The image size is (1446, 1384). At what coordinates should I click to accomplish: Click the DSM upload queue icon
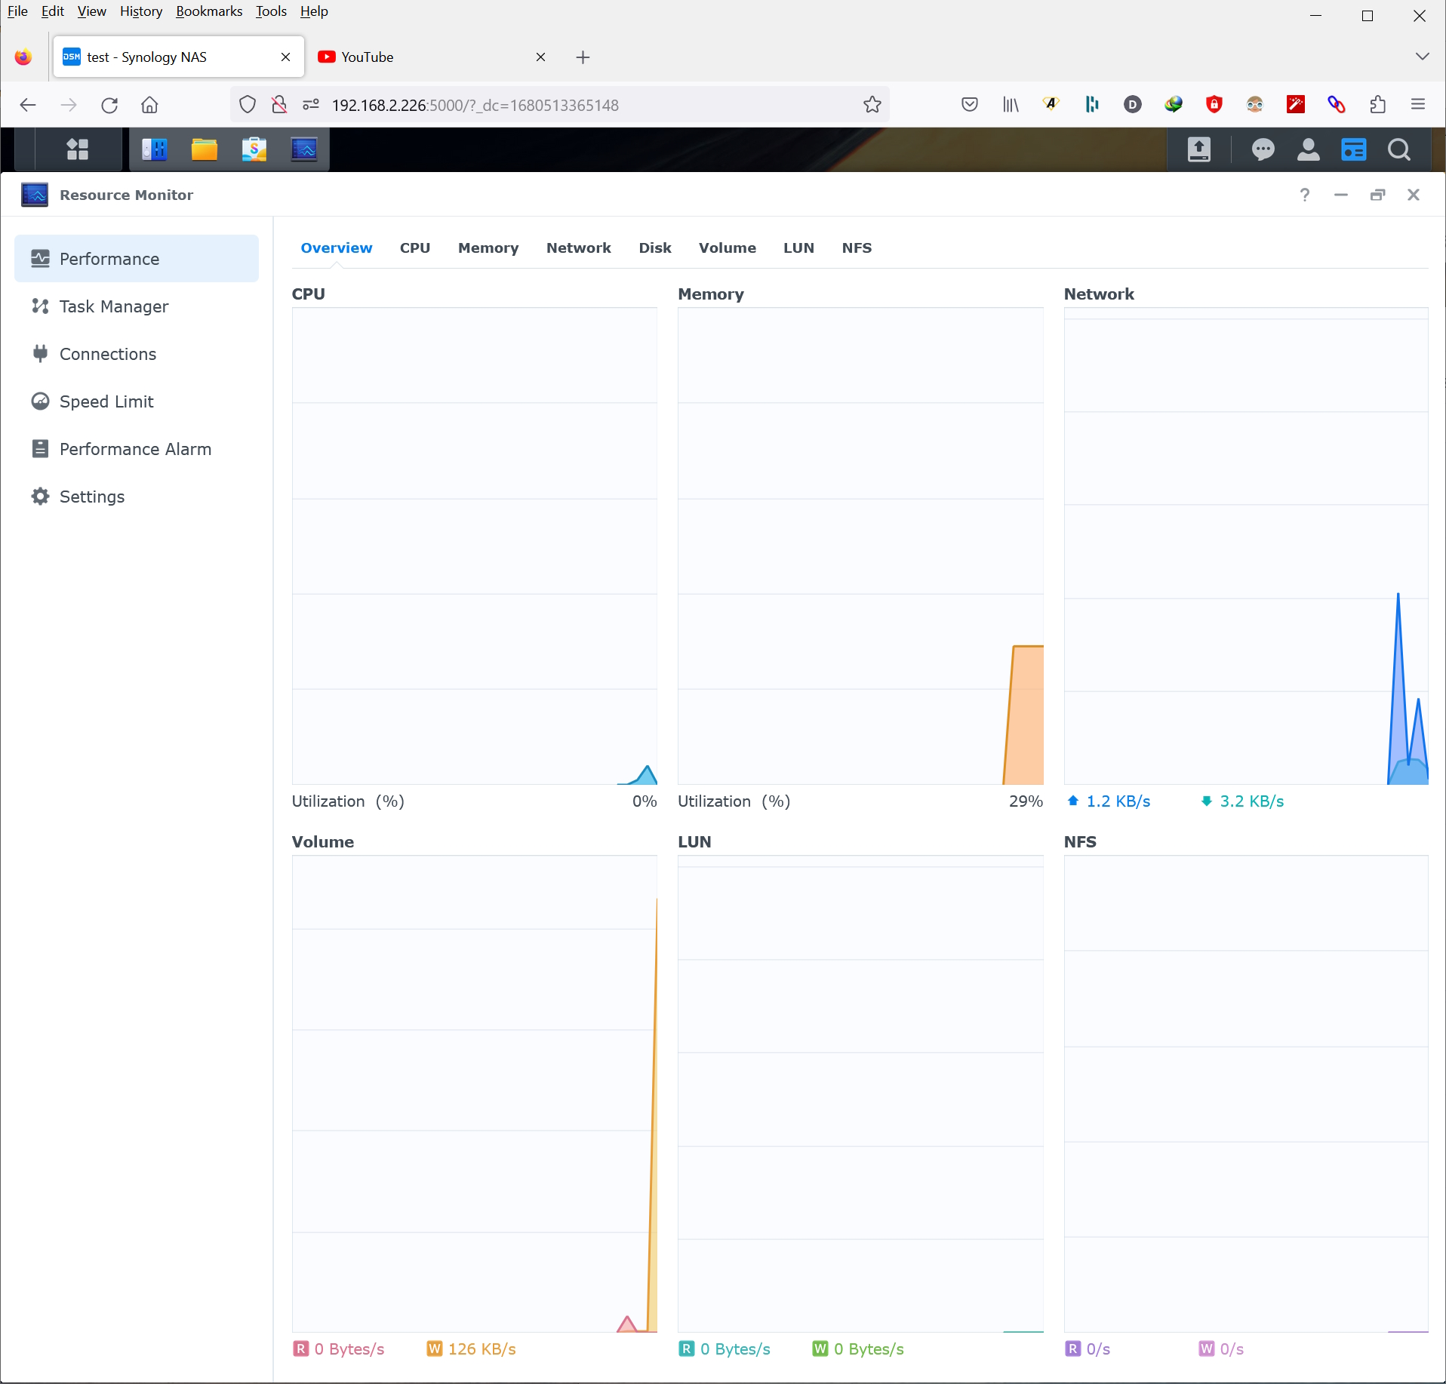coord(1198,149)
